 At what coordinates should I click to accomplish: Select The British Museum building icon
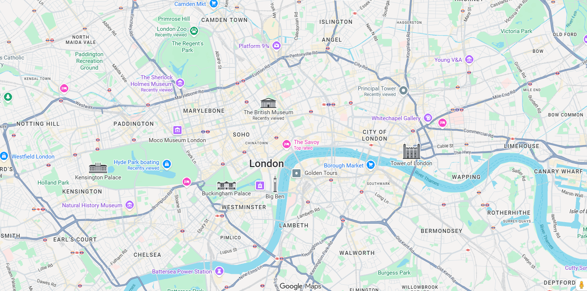pyautogui.click(x=268, y=103)
